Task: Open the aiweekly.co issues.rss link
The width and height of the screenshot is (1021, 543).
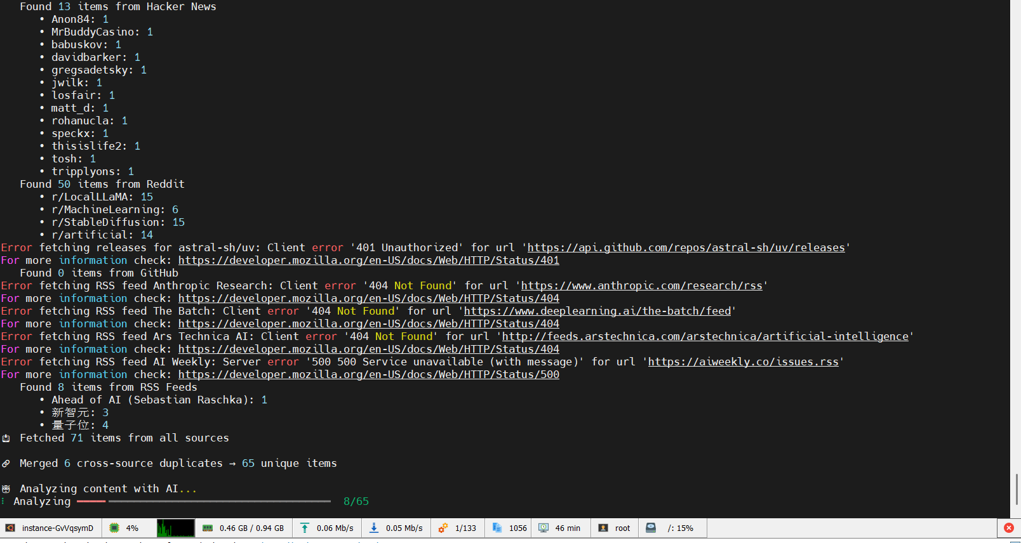Action: pyautogui.click(x=744, y=362)
